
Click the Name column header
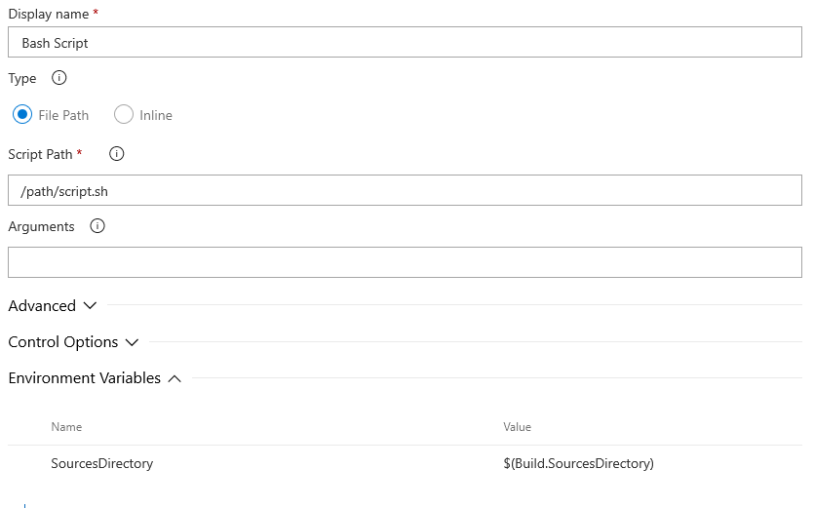66,427
